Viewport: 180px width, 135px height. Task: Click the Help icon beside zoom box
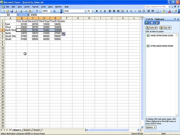click(54, 11)
